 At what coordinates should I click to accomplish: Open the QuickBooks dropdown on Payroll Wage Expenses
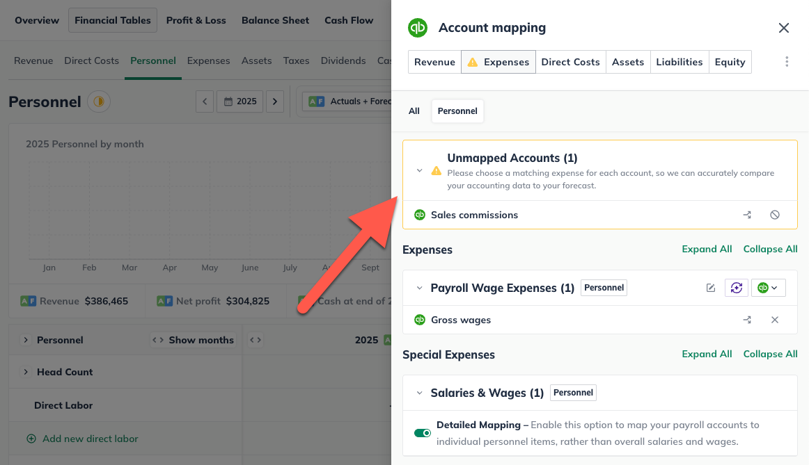(x=768, y=288)
